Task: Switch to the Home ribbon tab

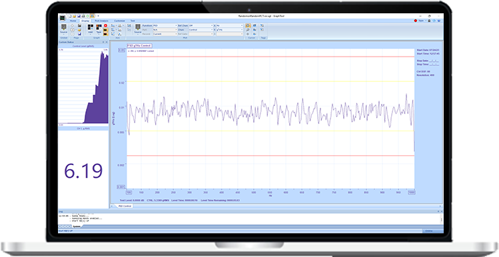Action: pos(73,21)
